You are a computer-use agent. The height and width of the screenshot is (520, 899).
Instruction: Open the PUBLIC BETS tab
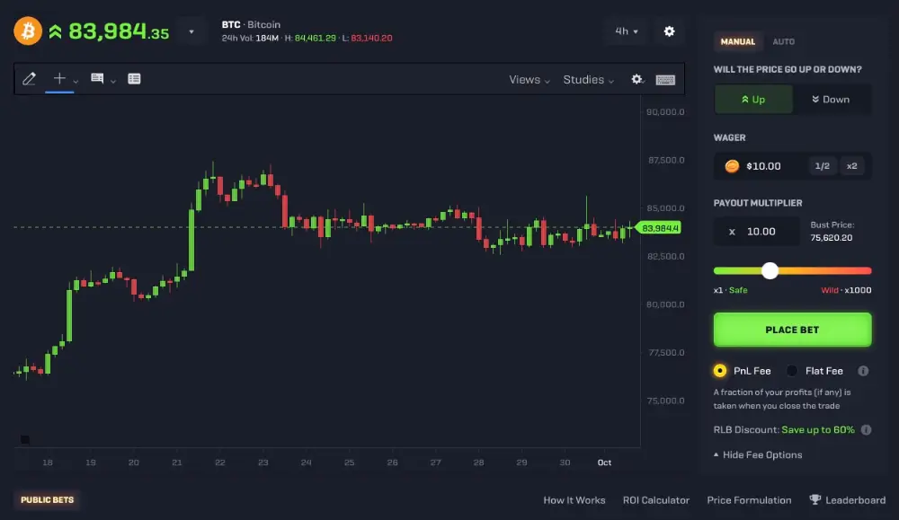click(x=47, y=500)
